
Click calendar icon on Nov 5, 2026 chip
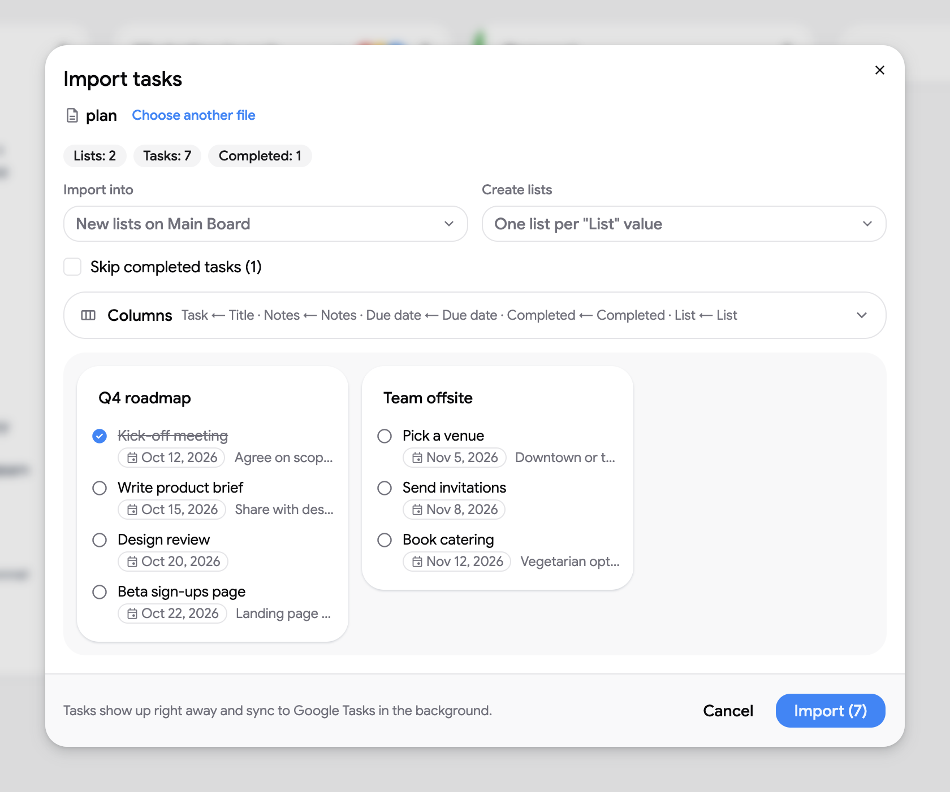(417, 458)
